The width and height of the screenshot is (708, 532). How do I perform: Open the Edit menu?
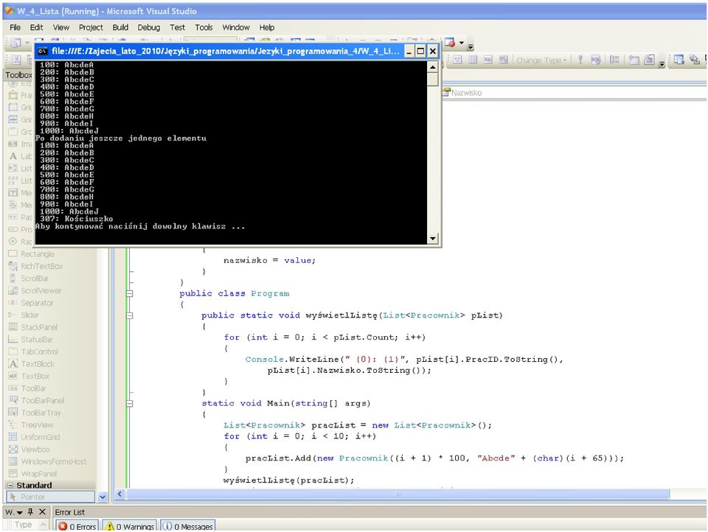(x=36, y=27)
